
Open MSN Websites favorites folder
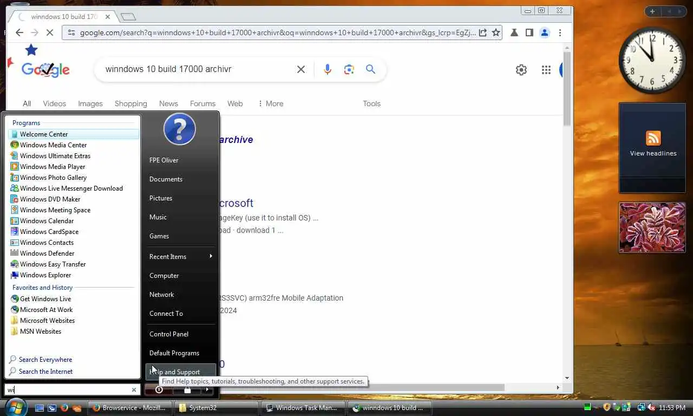click(73, 331)
